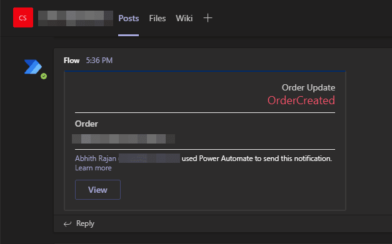Click the green presence status badge
The width and height of the screenshot is (392, 244).
pos(44,76)
